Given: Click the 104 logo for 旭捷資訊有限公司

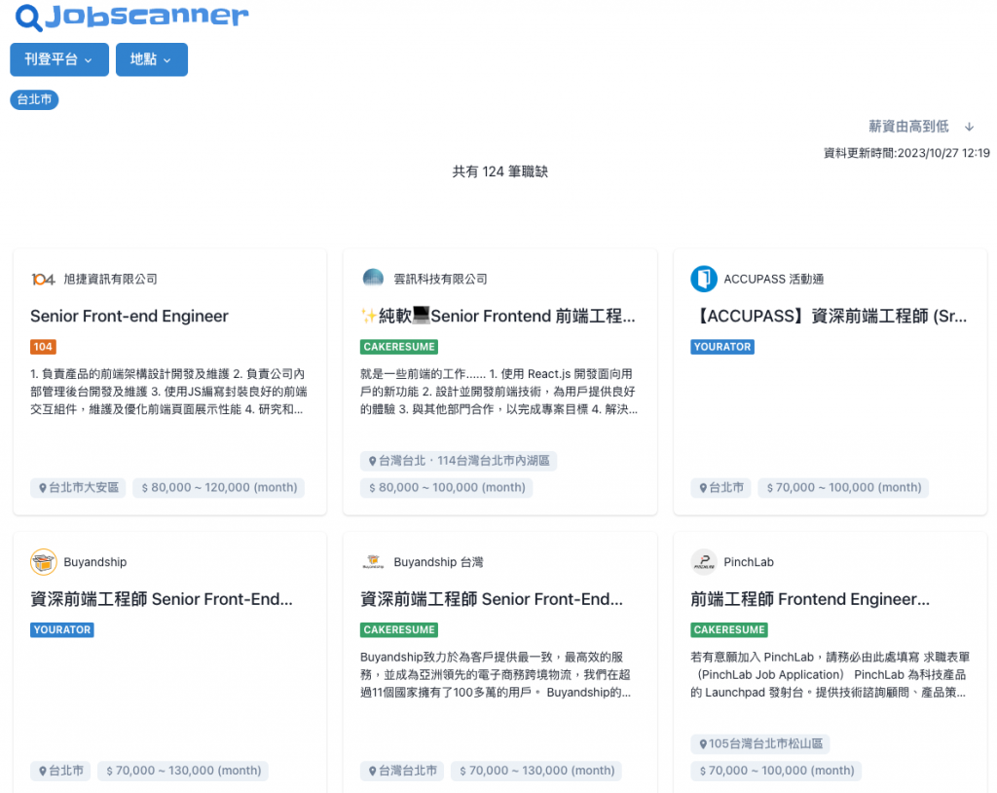Looking at the screenshot, I should click(x=43, y=279).
